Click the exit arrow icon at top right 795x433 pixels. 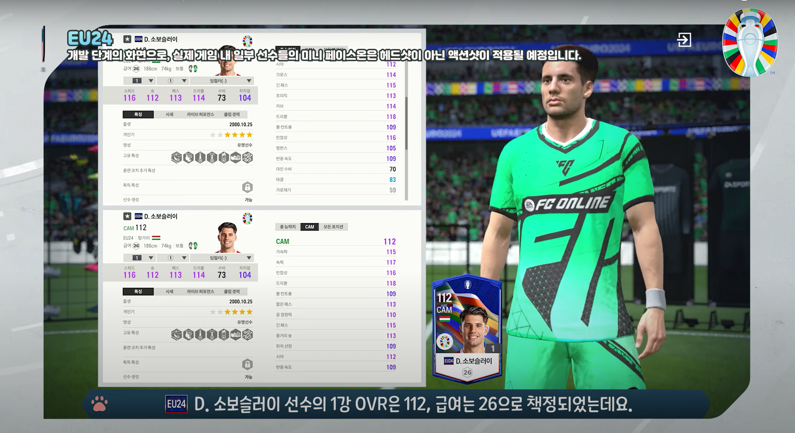pyautogui.click(x=684, y=40)
